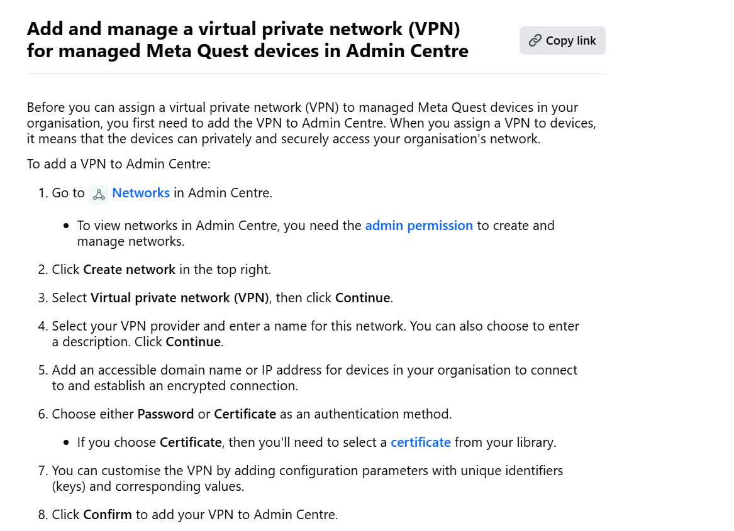Click the bold Continue in step 4

(x=193, y=342)
